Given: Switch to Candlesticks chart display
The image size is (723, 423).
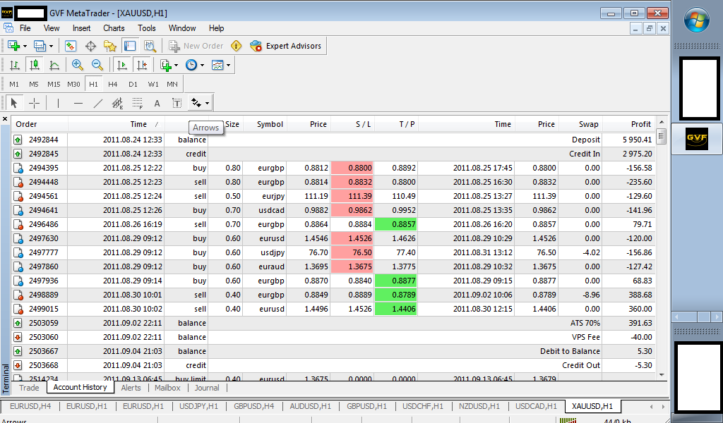Looking at the screenshot, I should [34, 66].
